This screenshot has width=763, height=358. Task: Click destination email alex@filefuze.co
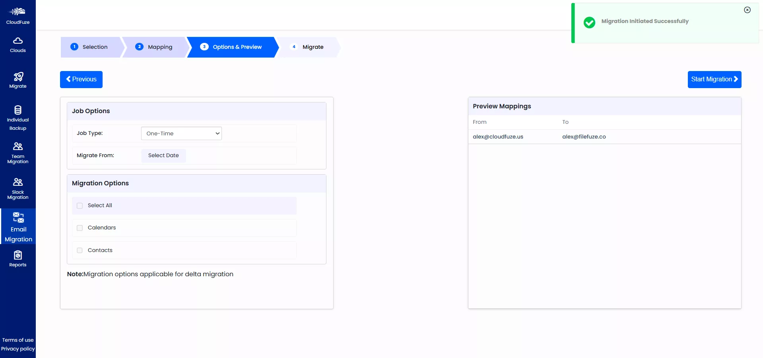[x=584, y=137]
